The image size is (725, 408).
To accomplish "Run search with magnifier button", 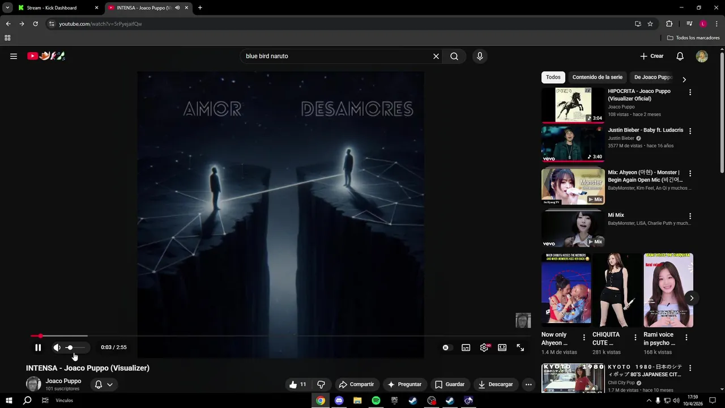I will (454, 56).
